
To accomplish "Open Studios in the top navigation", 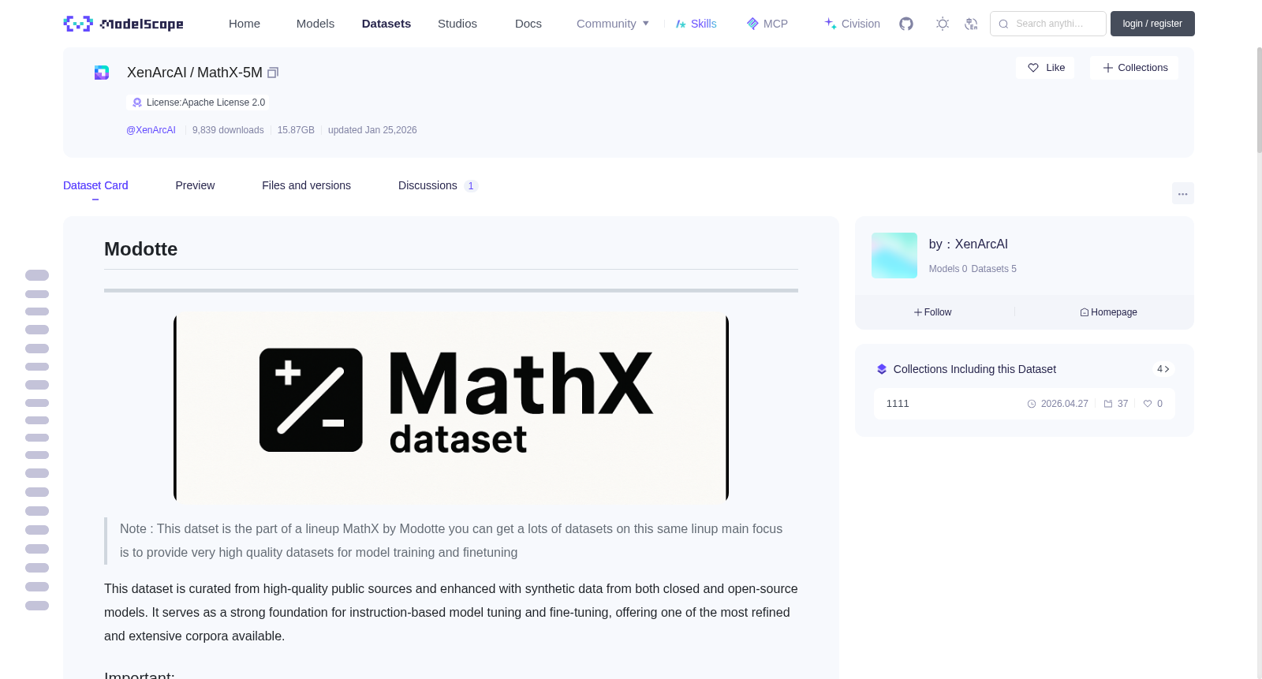I will [457, 24].
